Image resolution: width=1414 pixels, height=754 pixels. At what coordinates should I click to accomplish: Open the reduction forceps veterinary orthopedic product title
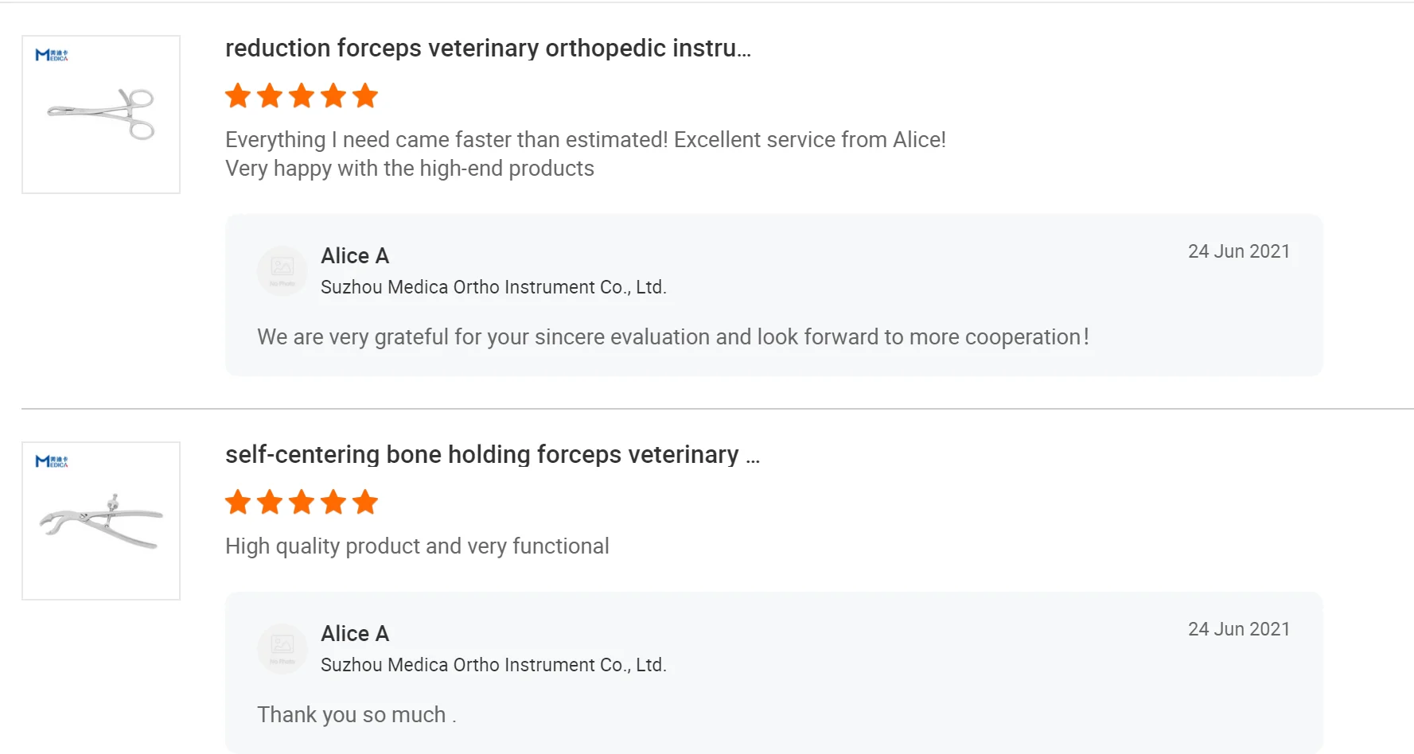pos(488,49)
